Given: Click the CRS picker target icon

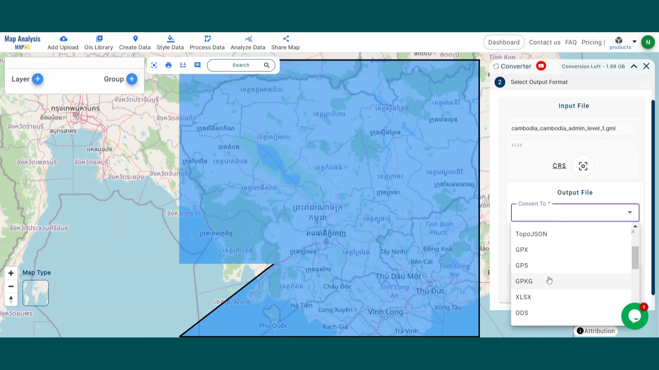Looking at the screenshot, I should (583, 166).
